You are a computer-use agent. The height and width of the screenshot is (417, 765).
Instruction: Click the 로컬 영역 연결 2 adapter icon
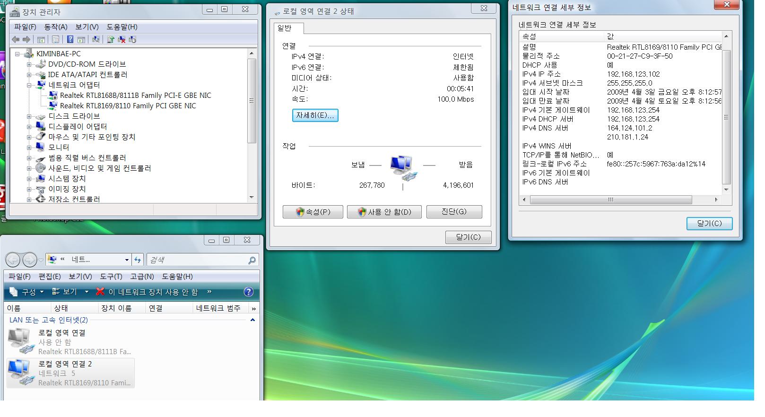21,373
